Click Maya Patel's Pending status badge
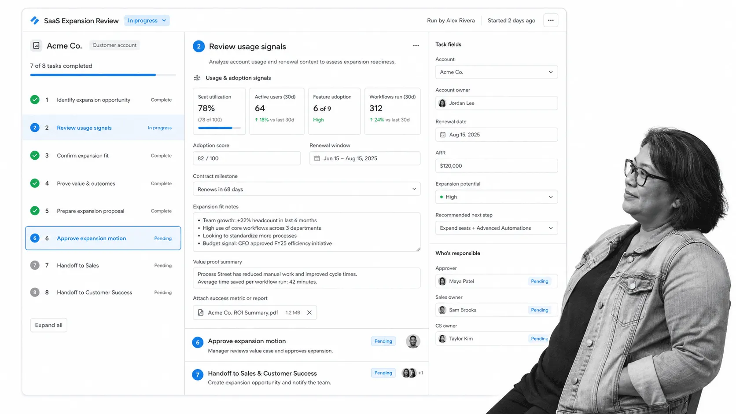The height and width of the screenshot is (414, 736). (x=539, y=281)
